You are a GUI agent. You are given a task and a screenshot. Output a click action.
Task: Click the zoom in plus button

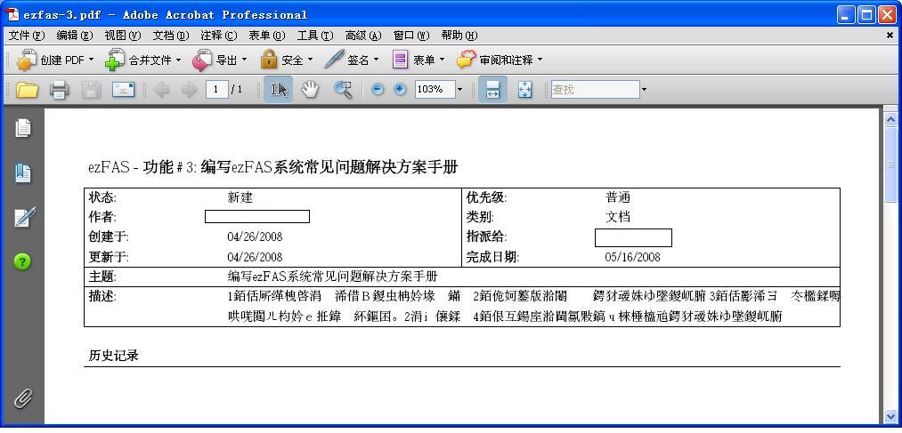tap(400, 90)
